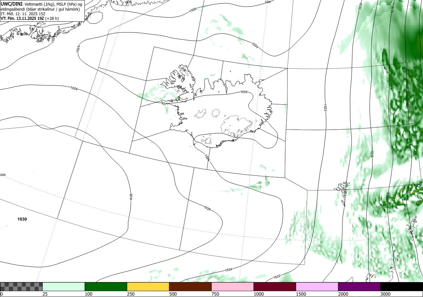Click the legend value "250"
423x297 pixels.
pyautogui.click(x=131, y=294)
